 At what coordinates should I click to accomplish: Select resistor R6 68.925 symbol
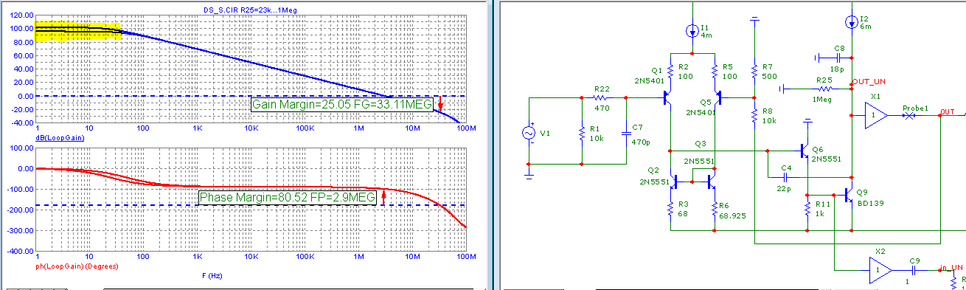click(715, 210)
